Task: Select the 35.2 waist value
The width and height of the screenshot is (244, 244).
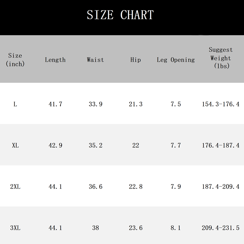Action: tap(95, 145)
